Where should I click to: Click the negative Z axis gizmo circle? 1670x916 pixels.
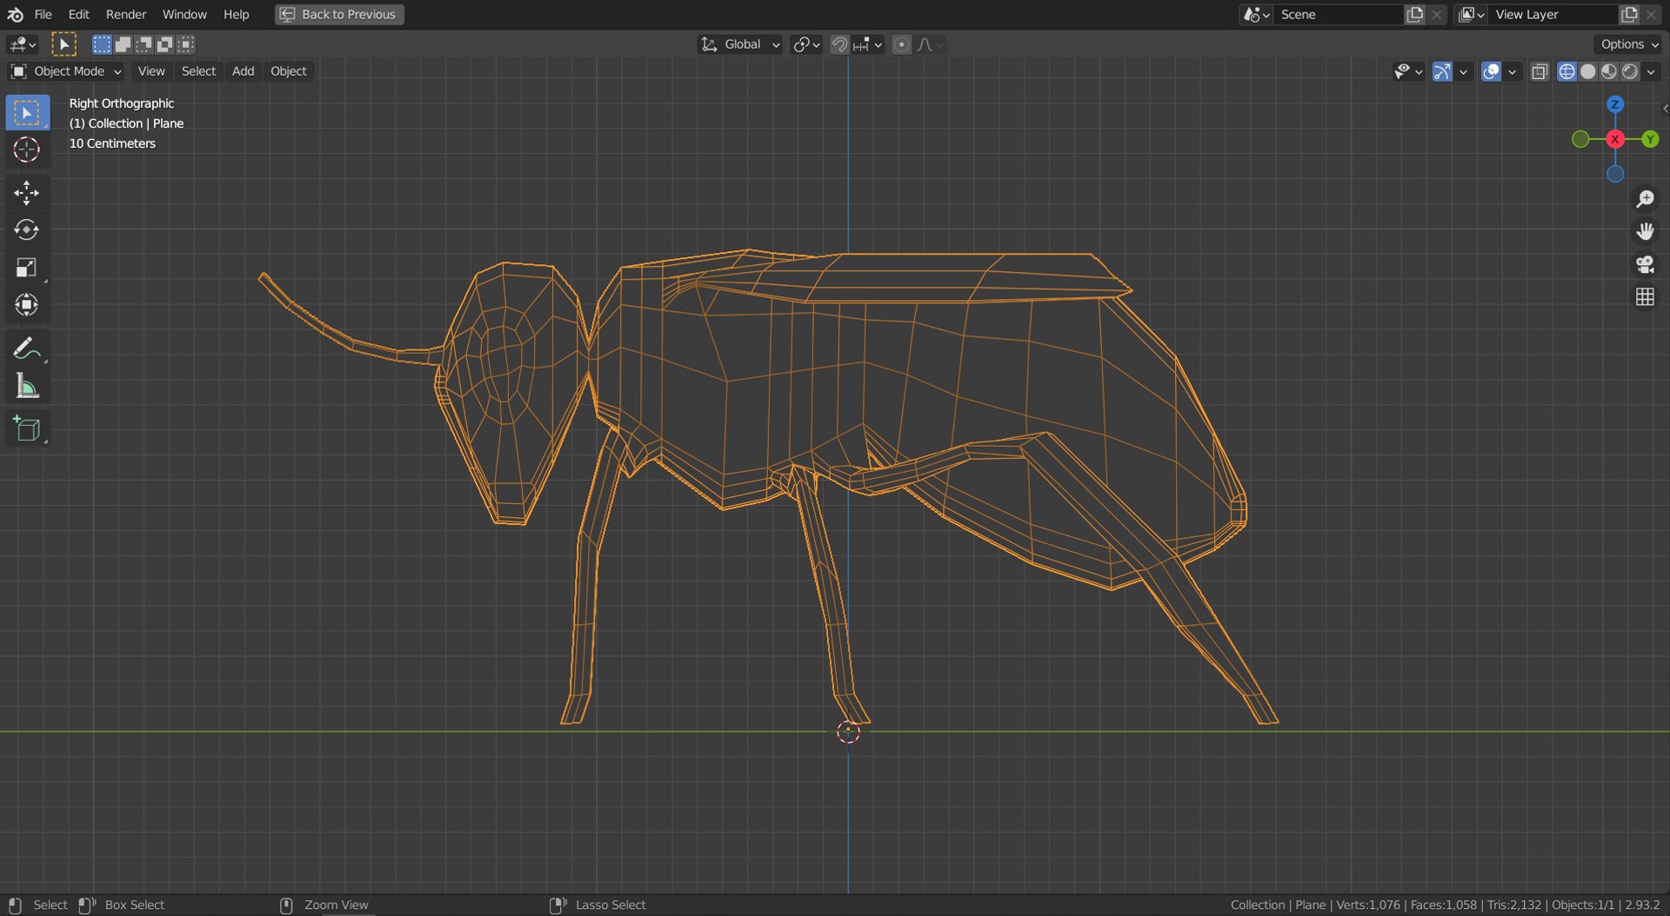coord(1615,174)
